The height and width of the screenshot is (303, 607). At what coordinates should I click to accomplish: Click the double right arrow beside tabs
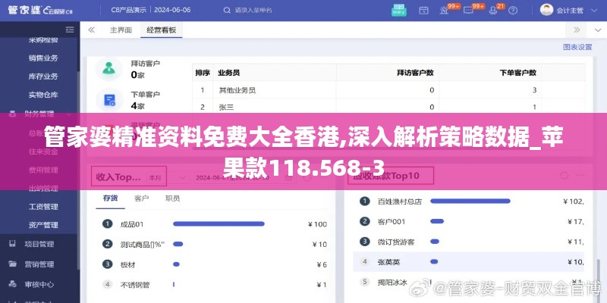click(x=577, y=30)
